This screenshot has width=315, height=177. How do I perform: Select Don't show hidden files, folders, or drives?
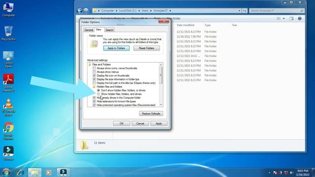[x=98, y=90]
